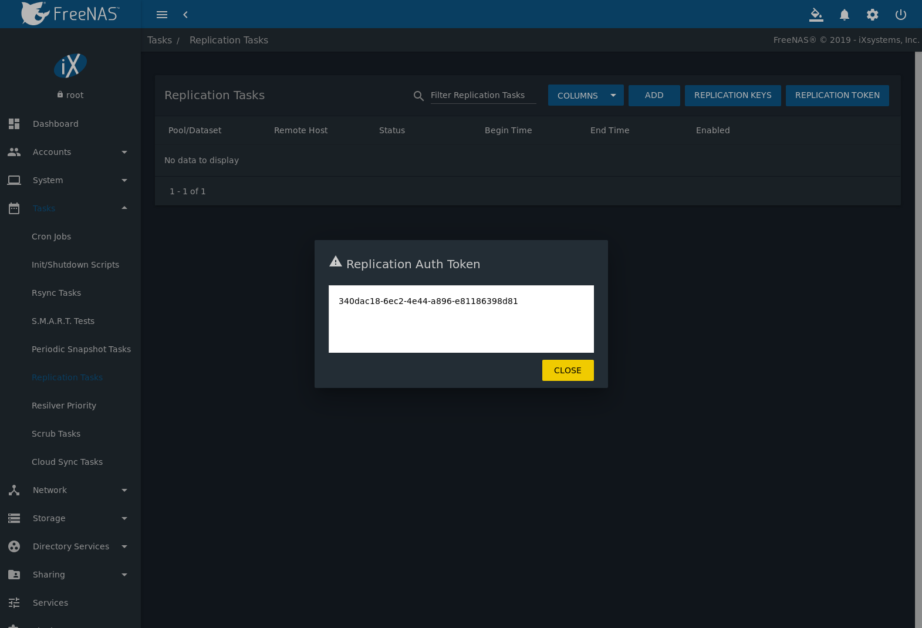Click the Storage drives icon

(x=14, y=518)
